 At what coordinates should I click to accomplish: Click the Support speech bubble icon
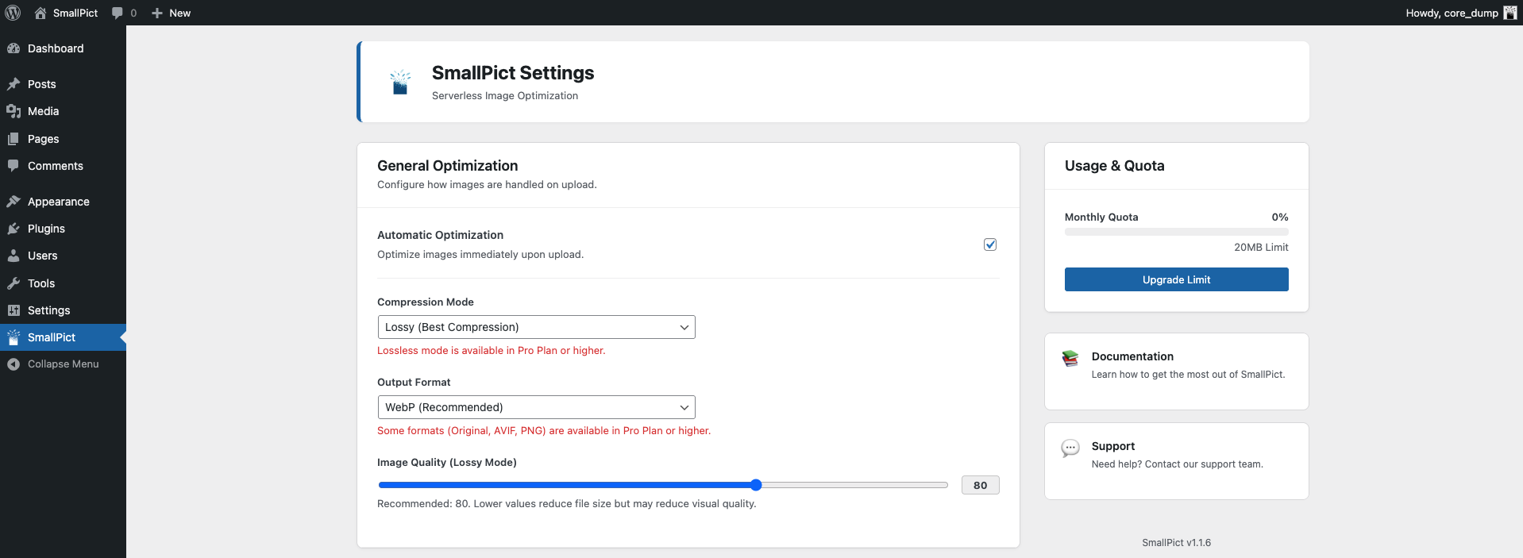pos(1070,448)
